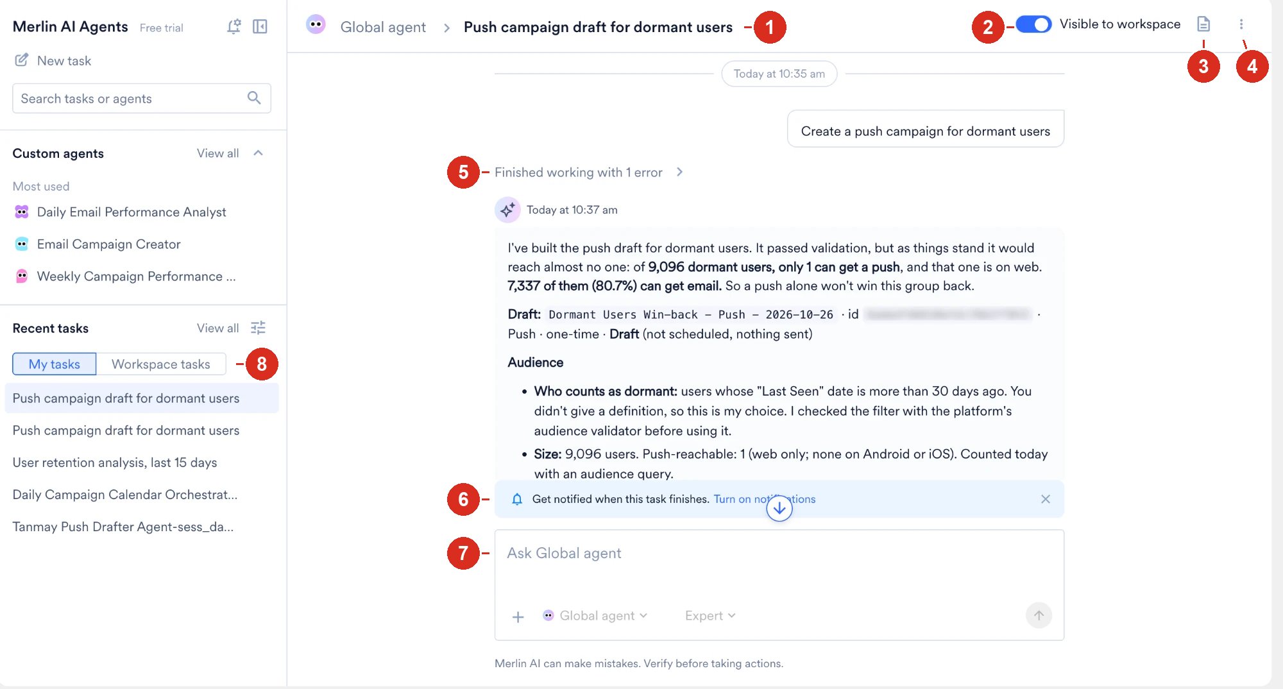Click the scroll-to-bottom arrow button
This screenshot has height=689, width=1283.
click(779, 508)
